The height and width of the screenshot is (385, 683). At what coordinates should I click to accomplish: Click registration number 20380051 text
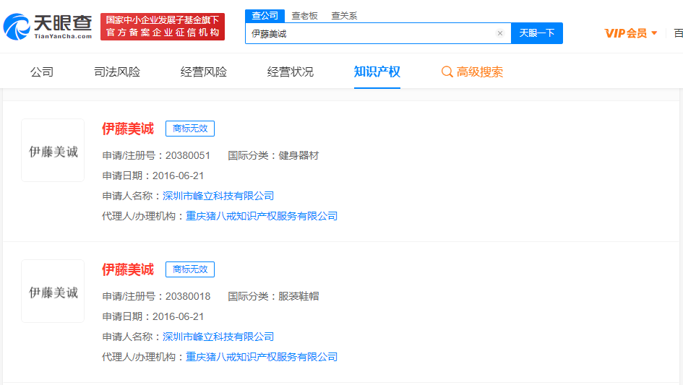click(188, 155)
